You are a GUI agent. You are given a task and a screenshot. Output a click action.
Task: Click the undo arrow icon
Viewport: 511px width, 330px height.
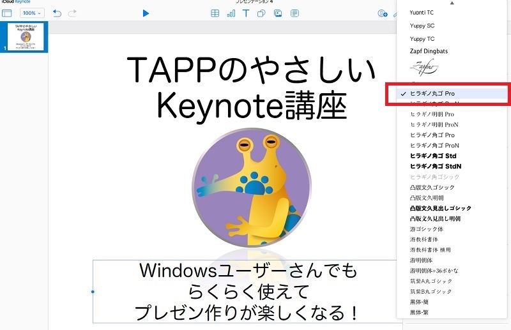(x=57, y=13)
